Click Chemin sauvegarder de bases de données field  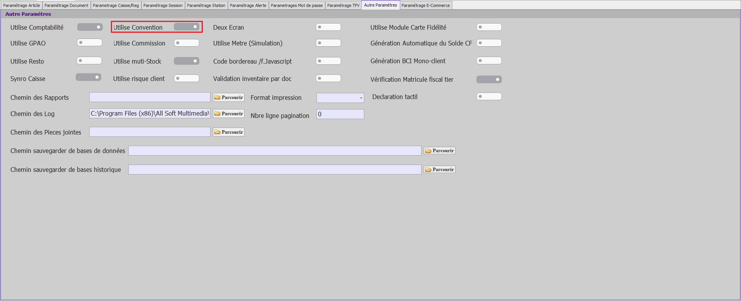pos(275,151)
